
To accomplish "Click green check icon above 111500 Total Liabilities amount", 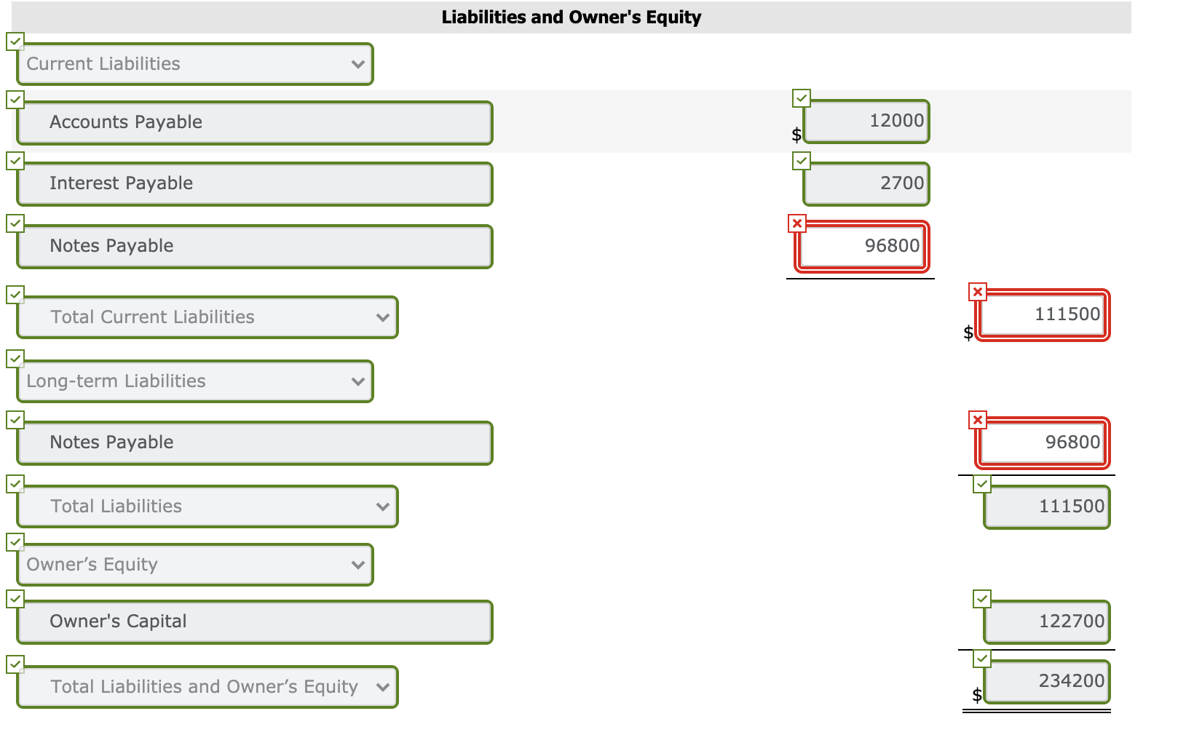I will pyautogui.click(x=982, y=483).
